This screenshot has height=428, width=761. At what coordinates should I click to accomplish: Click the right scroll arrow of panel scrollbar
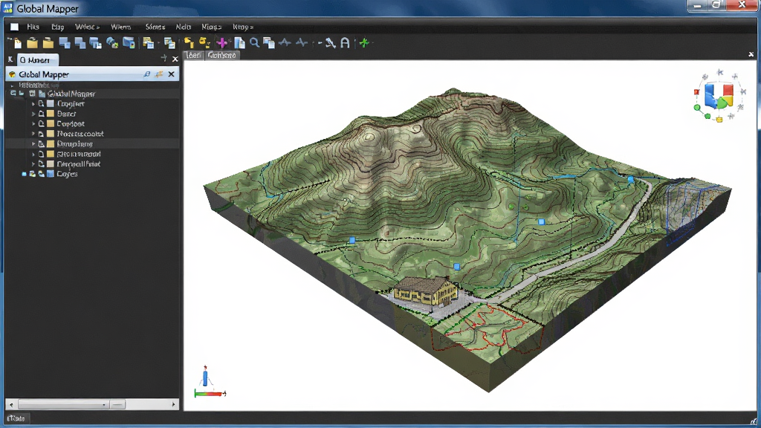(x=173, y=403)
